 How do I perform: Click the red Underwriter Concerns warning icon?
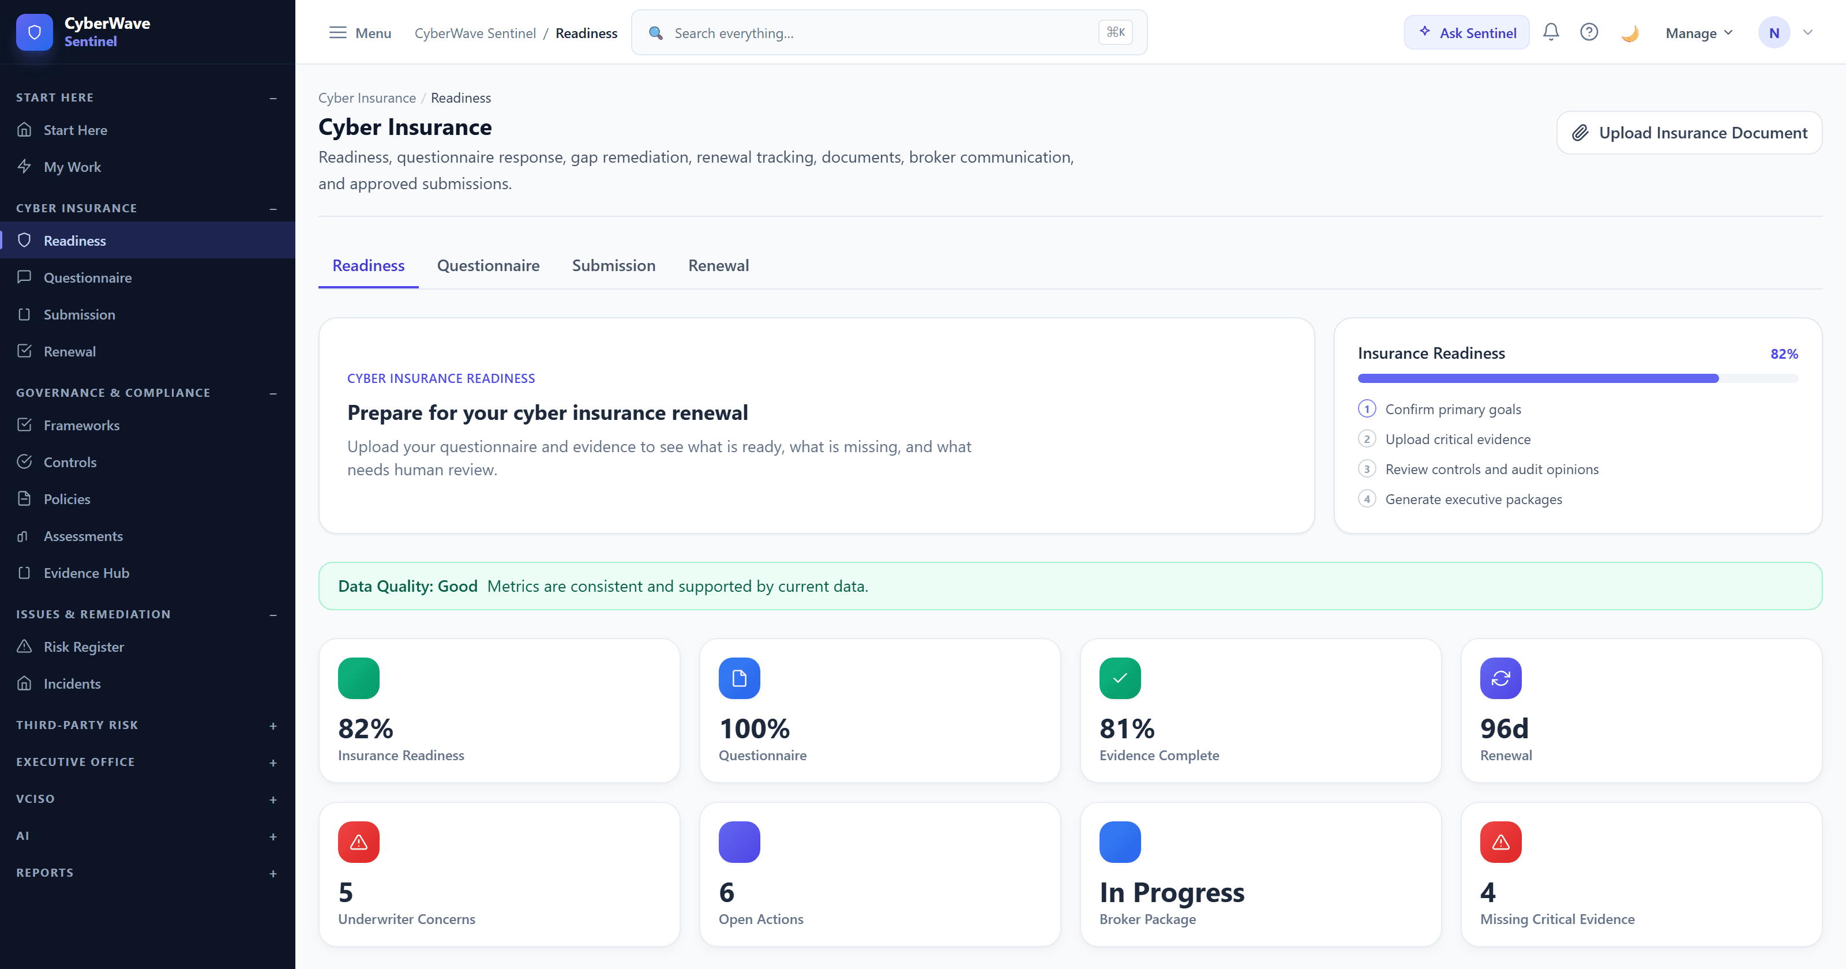tap(358, 842)
